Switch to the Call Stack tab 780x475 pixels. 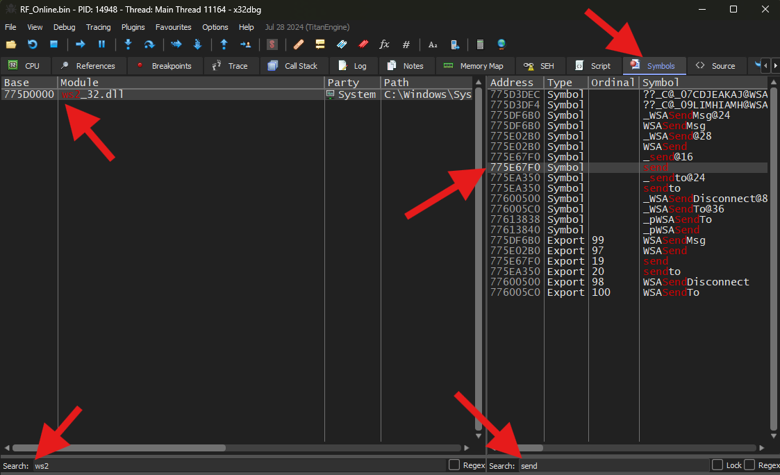pyautogui.click(x=294, y=66)
